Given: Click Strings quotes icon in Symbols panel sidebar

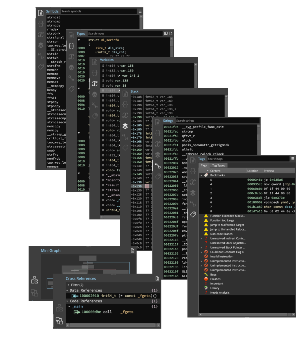Looking at the screenshot, I should click(x=41, y=56).
